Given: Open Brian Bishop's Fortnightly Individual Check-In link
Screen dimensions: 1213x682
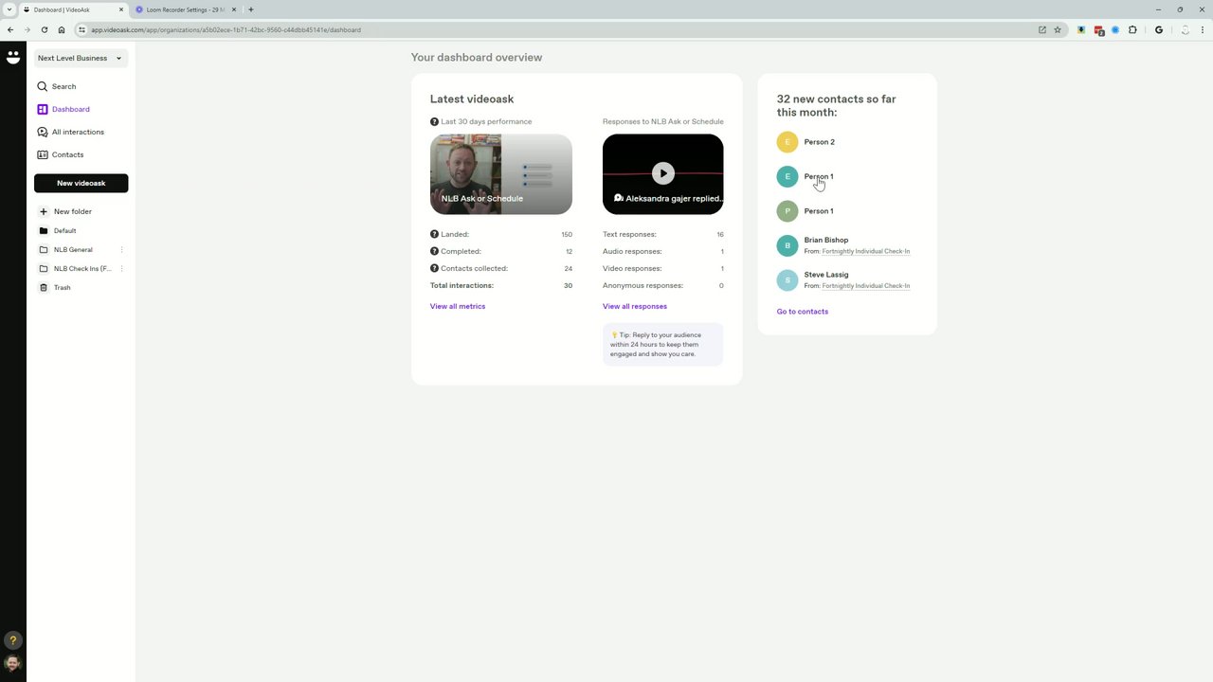Looking at the screenshot, I should 866,251.
